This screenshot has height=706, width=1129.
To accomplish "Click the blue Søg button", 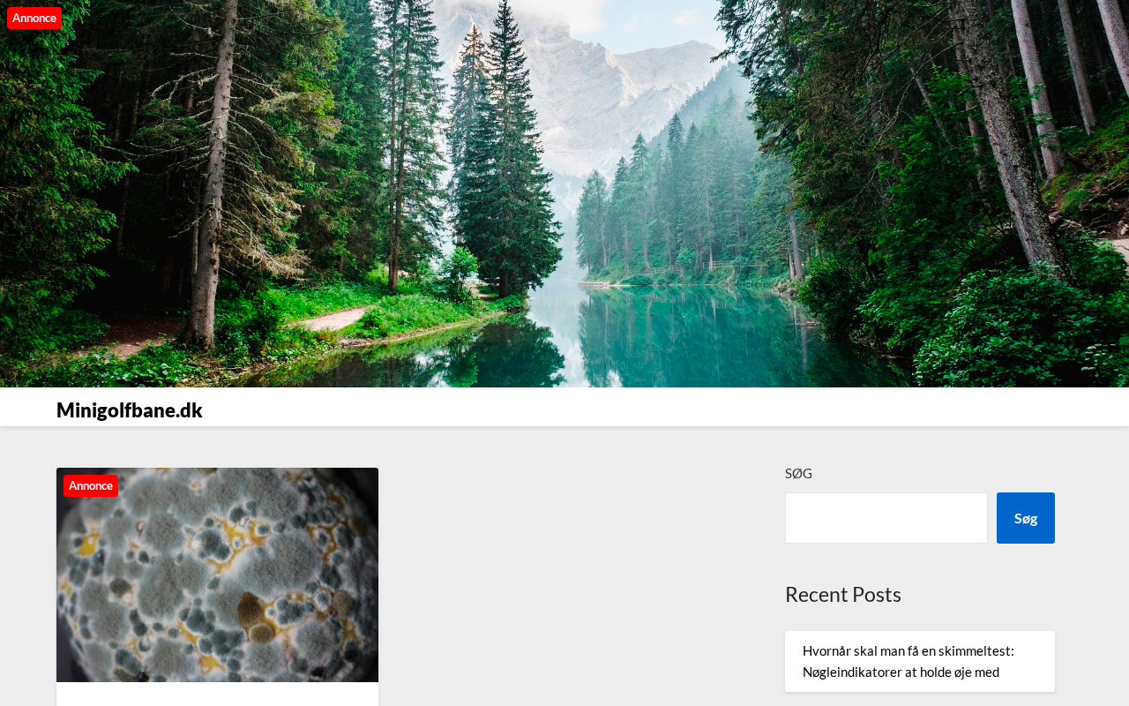I will (x=1025, y=518).
